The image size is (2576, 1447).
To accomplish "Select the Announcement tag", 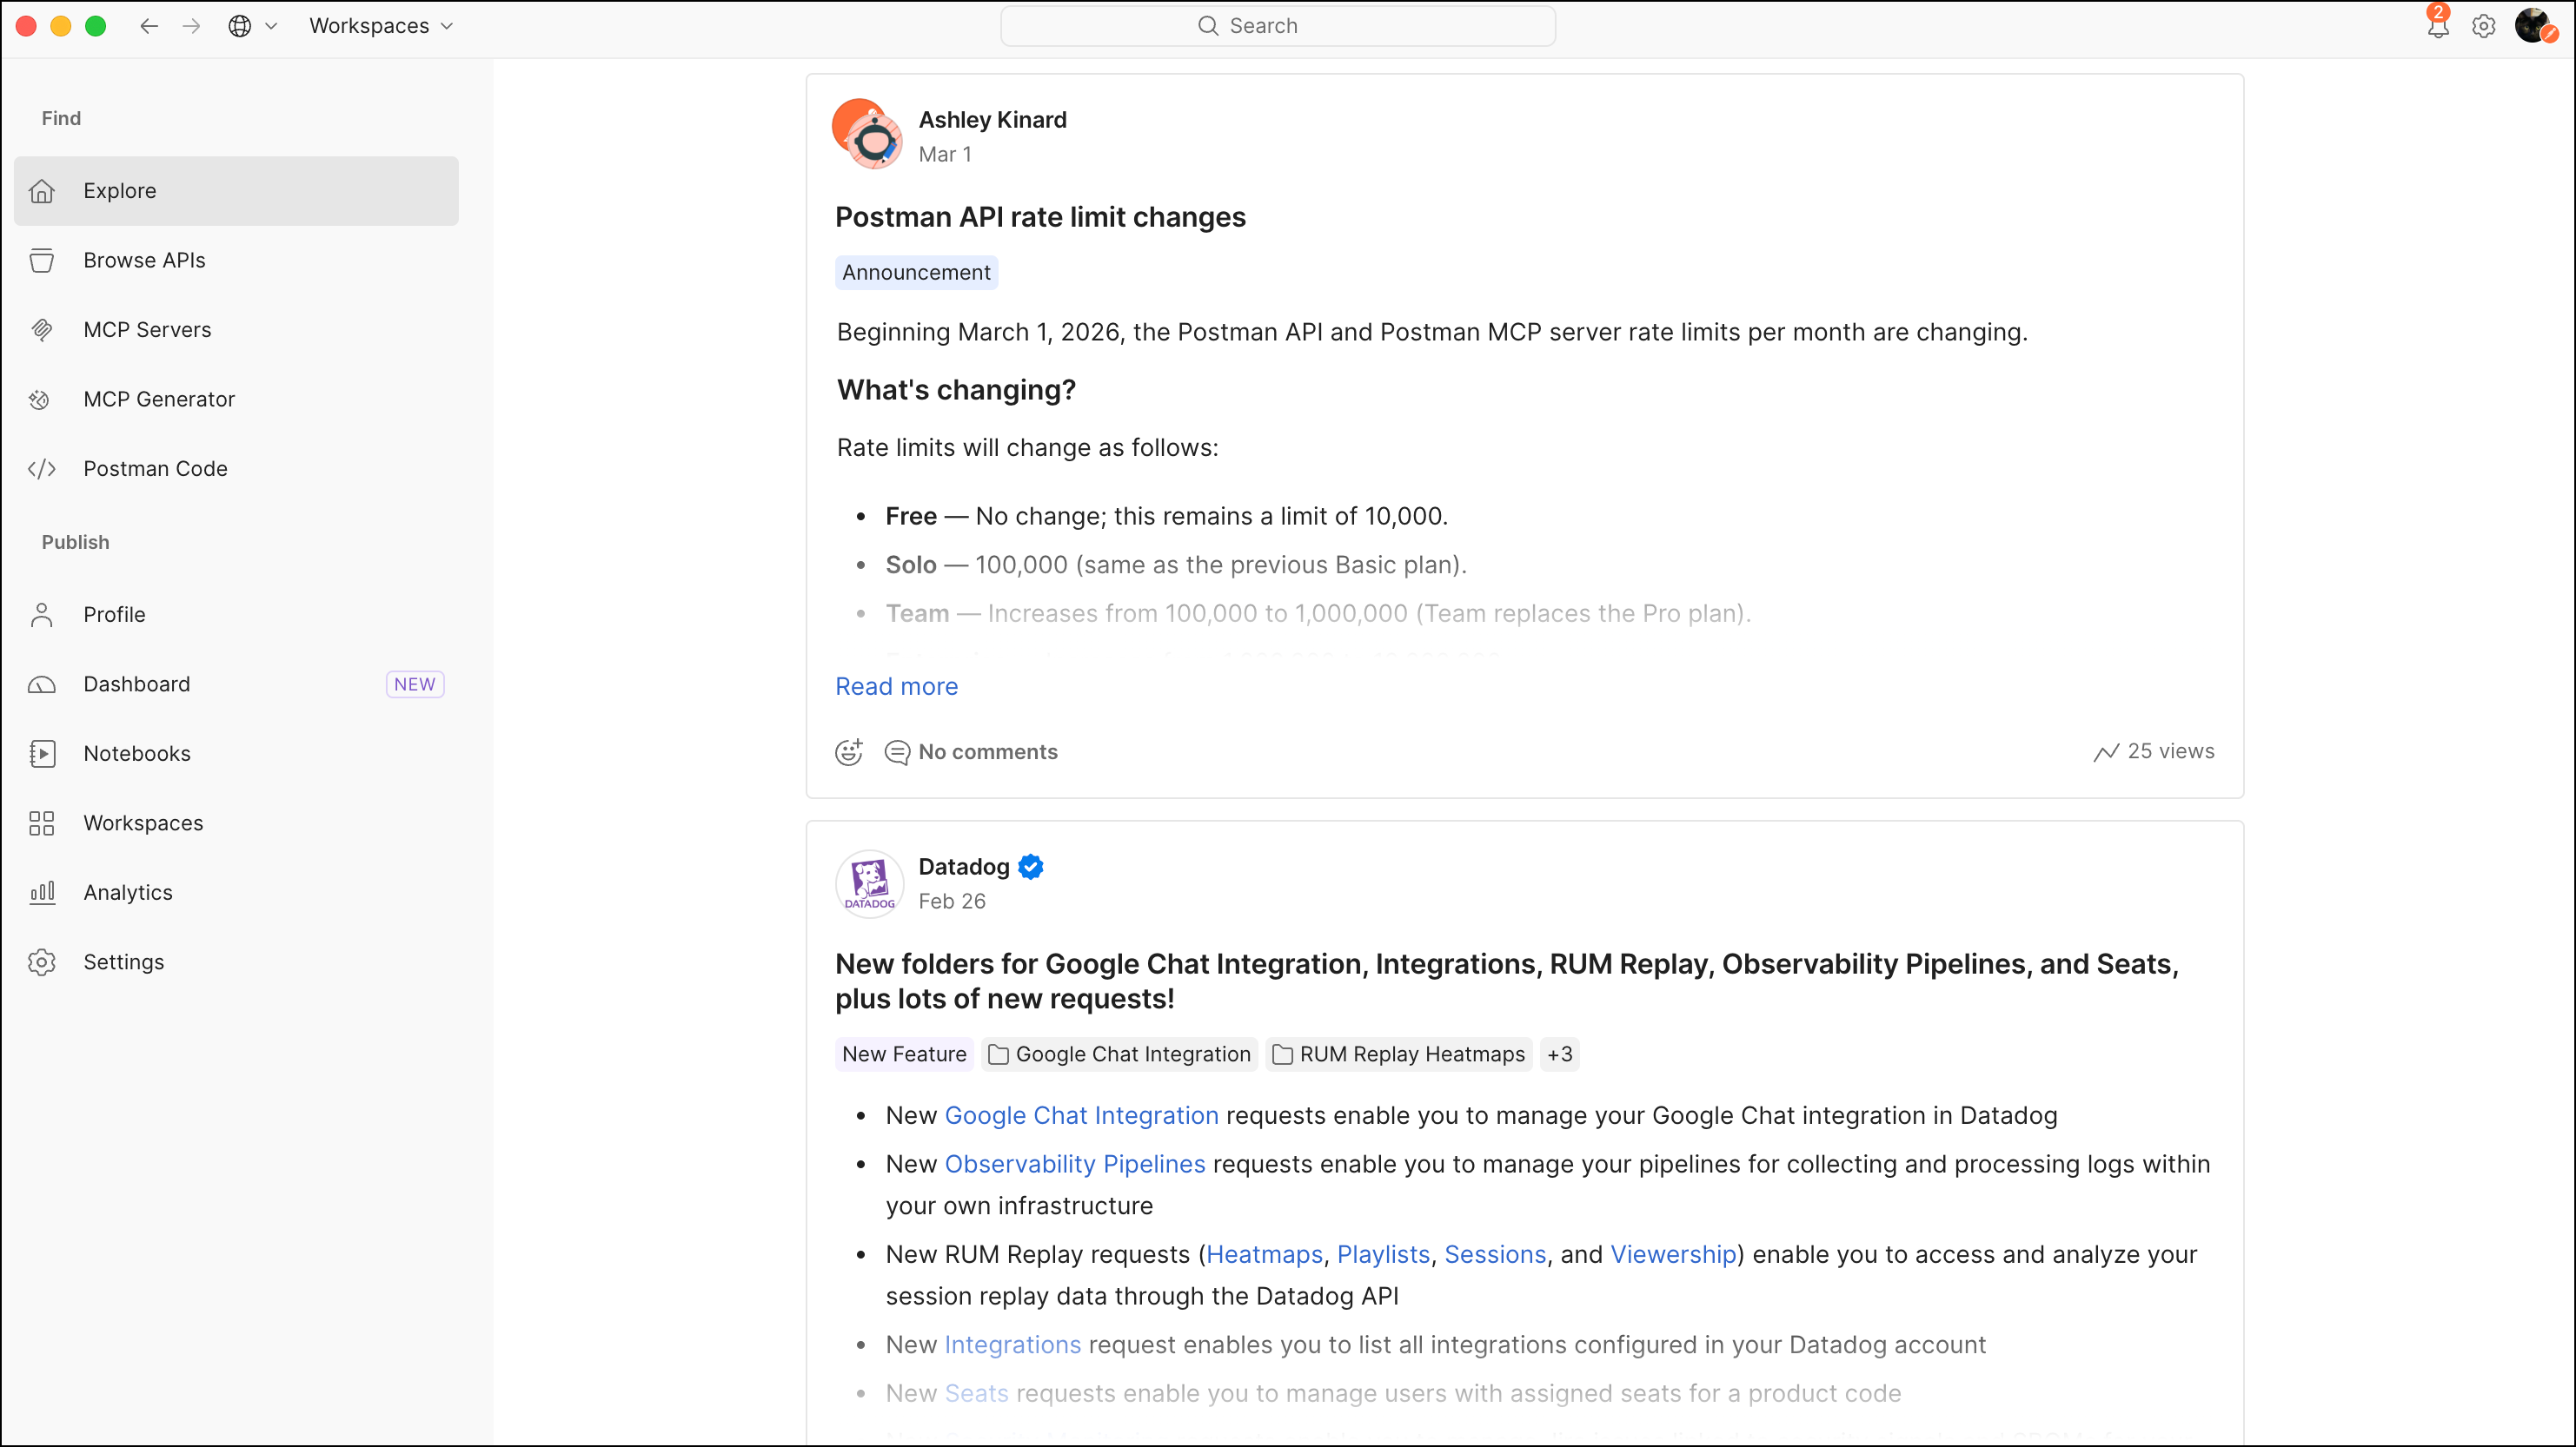I will (917, 273).
